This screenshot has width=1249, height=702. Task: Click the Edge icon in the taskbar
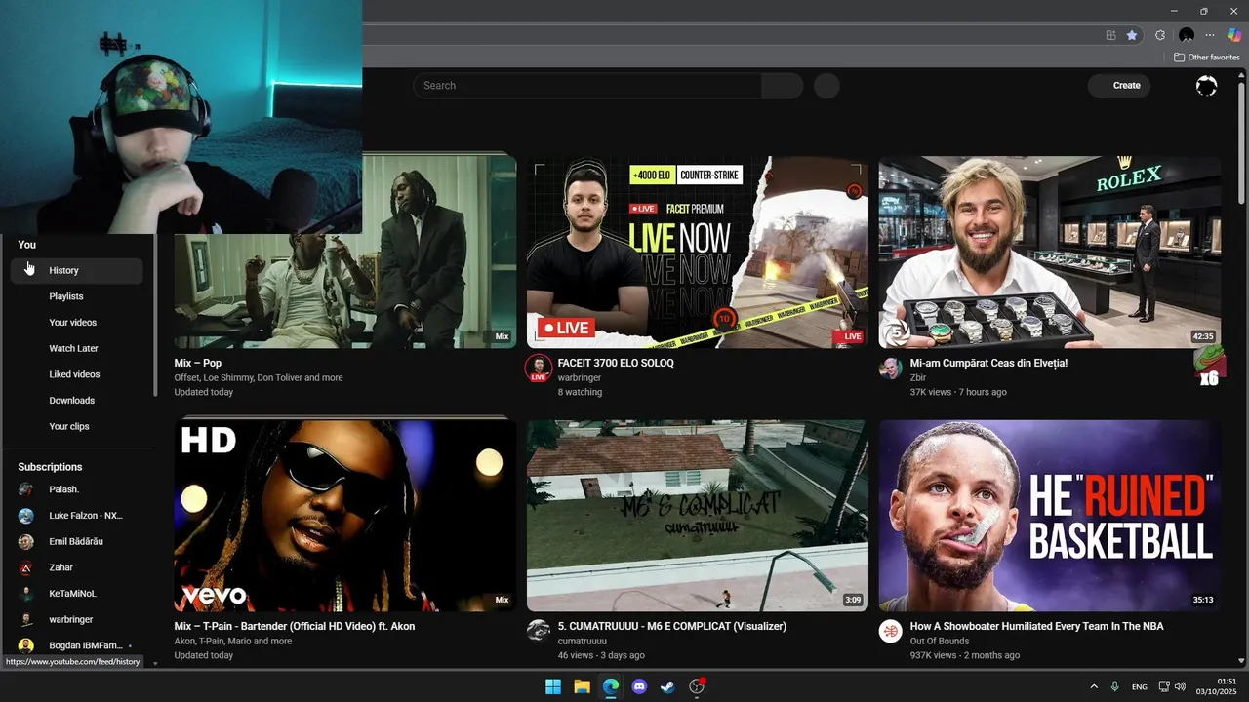pos(610,686)
